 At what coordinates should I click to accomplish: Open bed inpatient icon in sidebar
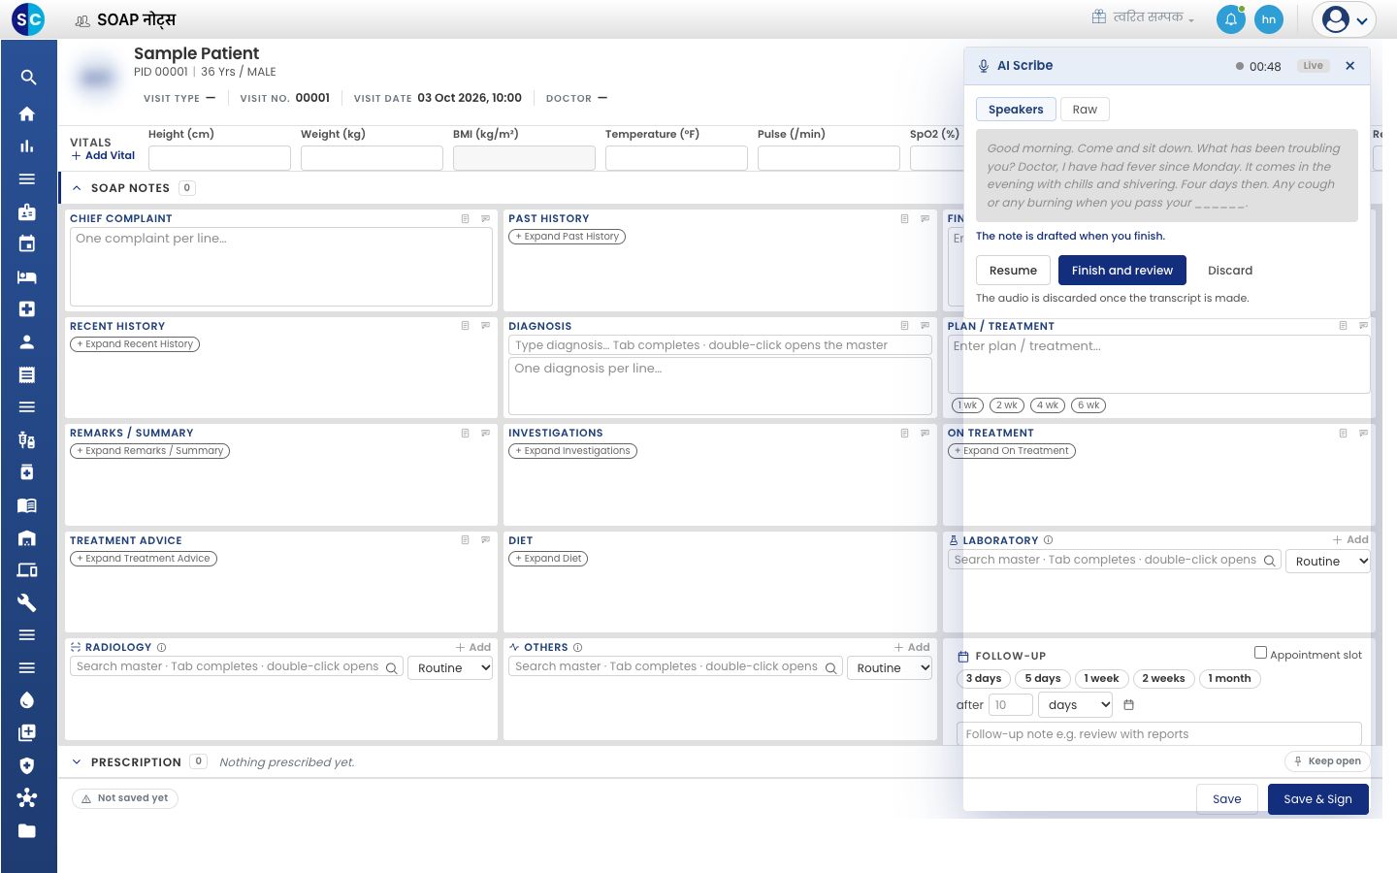27,276
